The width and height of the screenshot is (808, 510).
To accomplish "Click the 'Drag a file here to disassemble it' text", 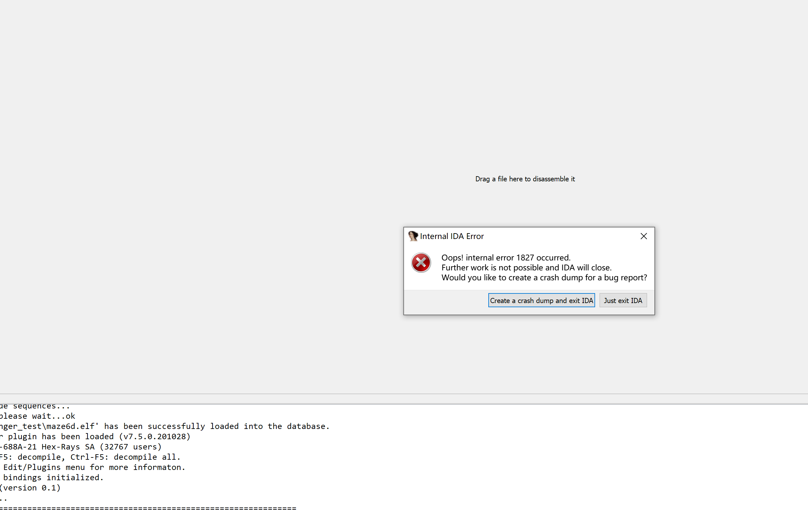I will point(525,179).
